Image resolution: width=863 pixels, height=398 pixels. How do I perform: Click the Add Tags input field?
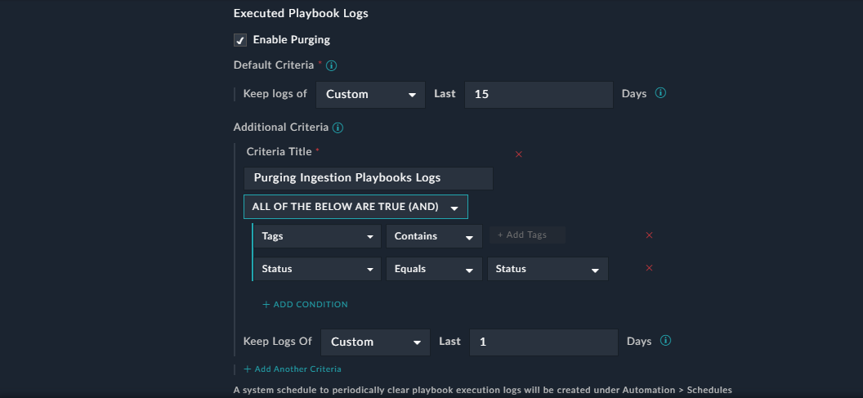pos(526,235)
